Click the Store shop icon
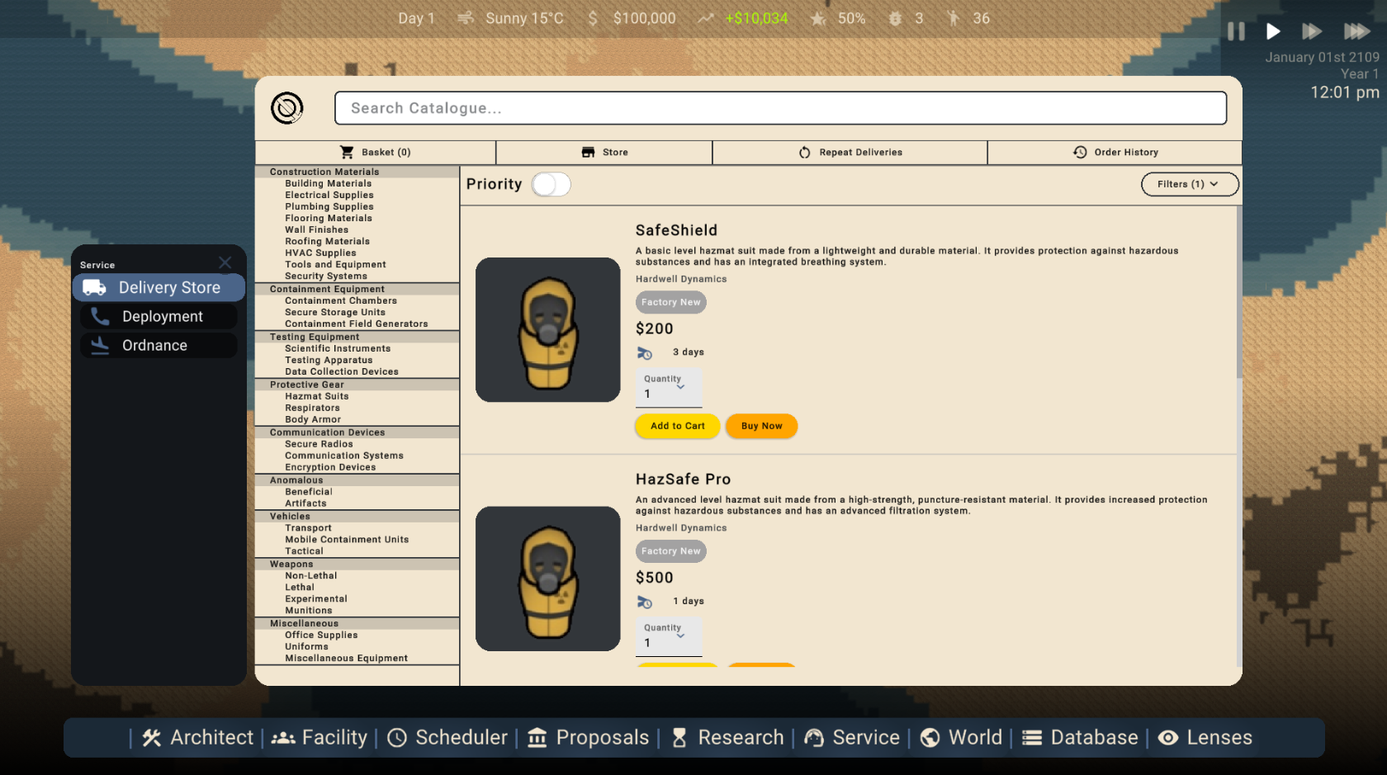The height and width of the screenshot is (775, 1387). point(588,152)
